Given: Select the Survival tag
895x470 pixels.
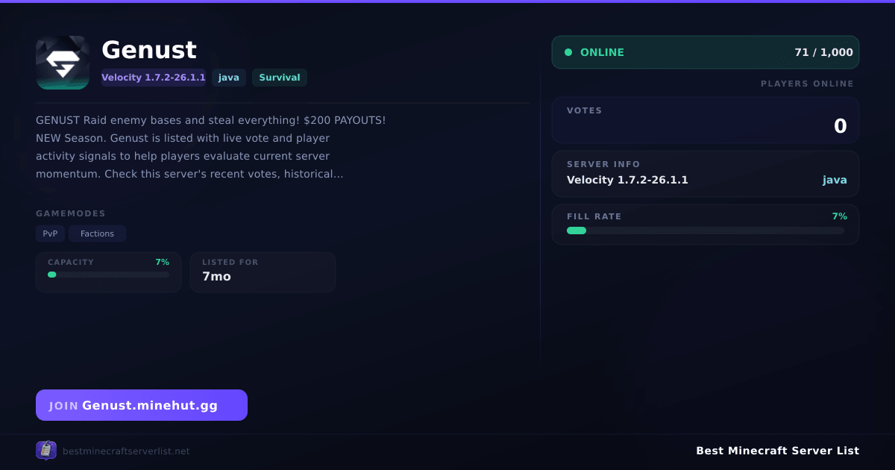Looking at the screenshot, I should click(280, 78).
